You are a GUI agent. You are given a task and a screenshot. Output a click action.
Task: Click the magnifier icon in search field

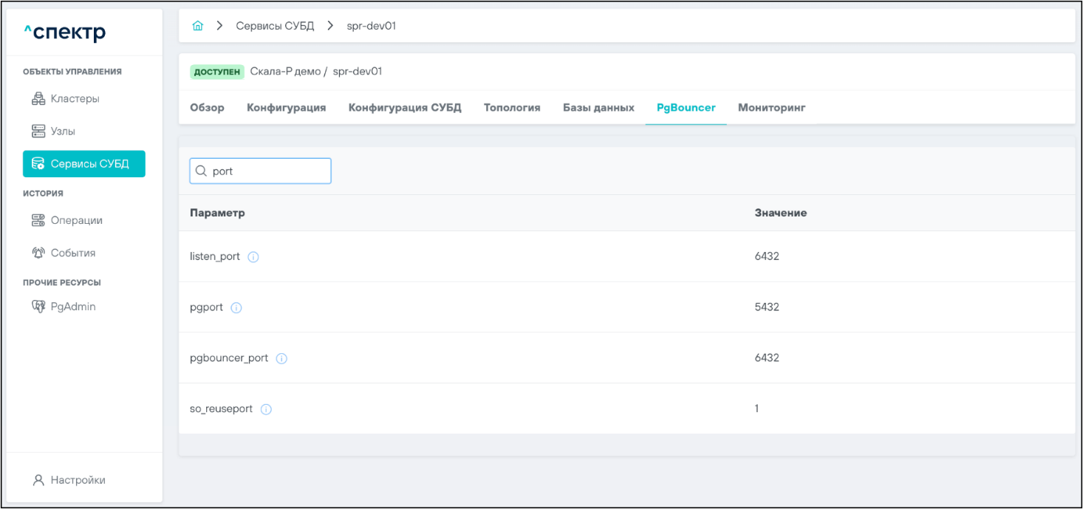point(201,171)
